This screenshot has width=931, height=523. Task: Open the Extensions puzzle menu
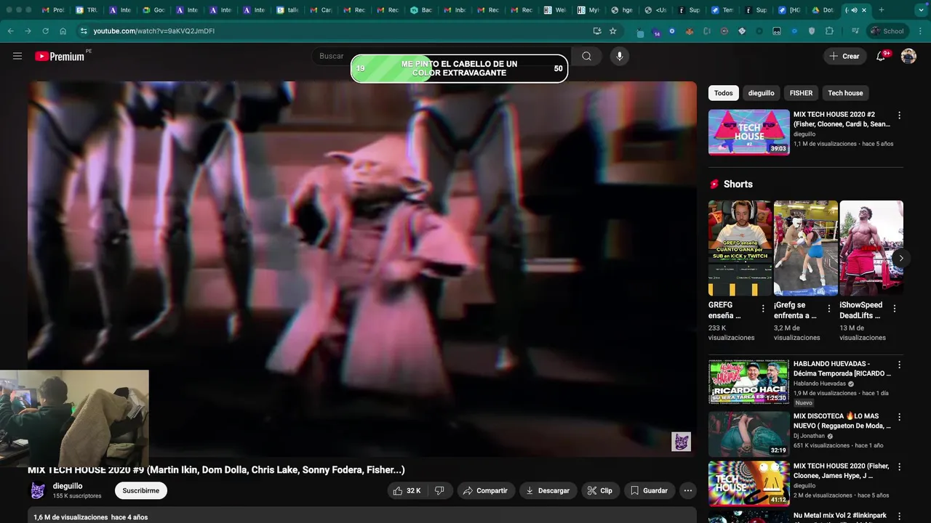tap(829, 31)
